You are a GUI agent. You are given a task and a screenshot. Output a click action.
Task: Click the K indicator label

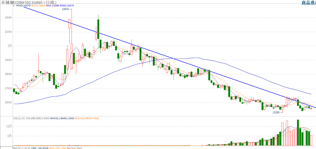pos(14,6)
